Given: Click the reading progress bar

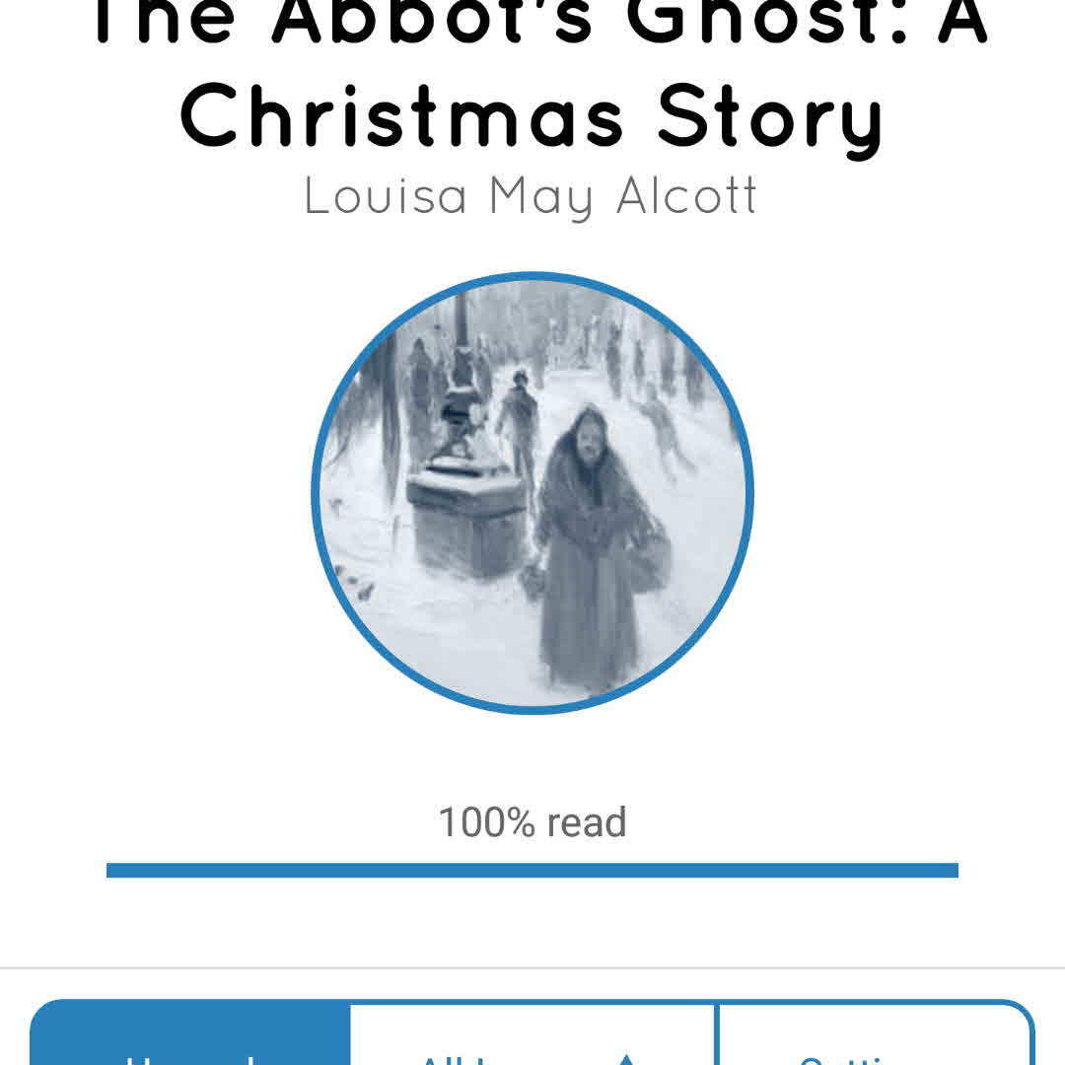Looking at the screenshot, I should point(532,870).
